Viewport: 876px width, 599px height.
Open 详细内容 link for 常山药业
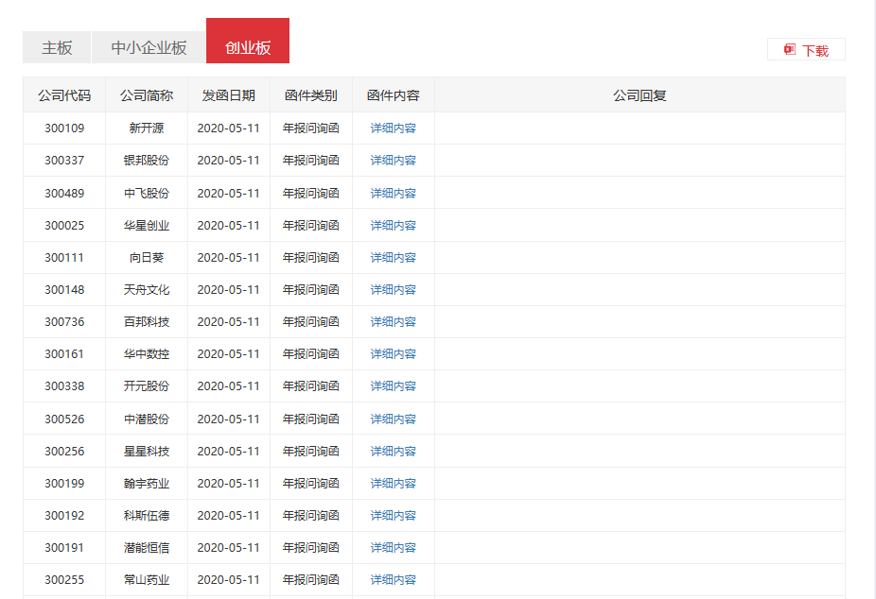(394, 580)
